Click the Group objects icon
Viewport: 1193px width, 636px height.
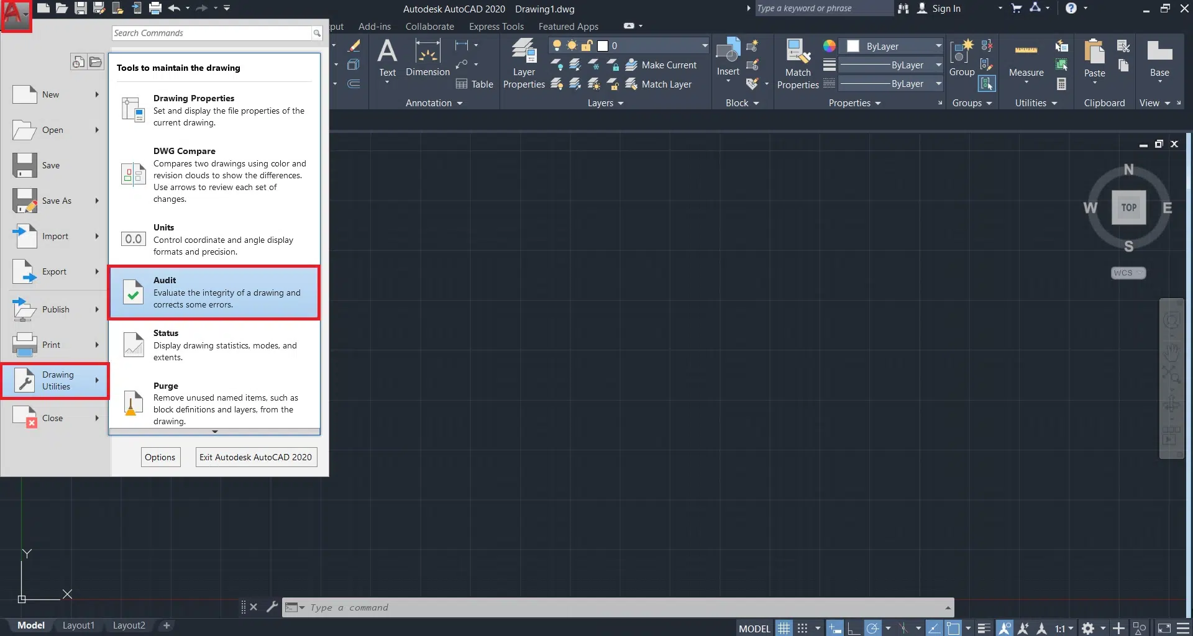pyautogui.click(x=961, y=57)
